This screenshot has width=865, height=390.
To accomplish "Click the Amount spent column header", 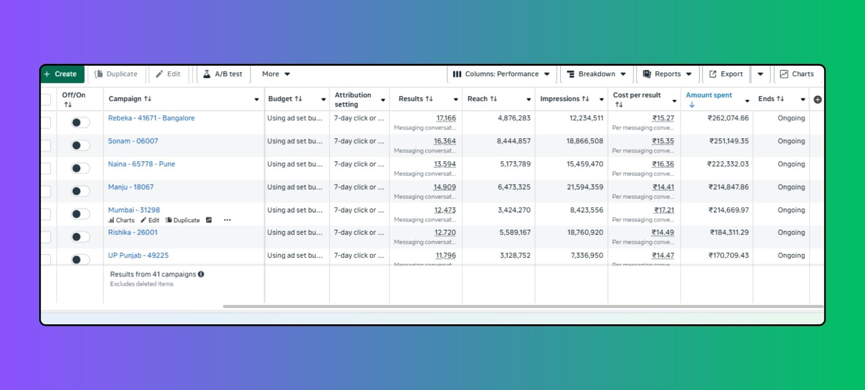I will (709, 95).
